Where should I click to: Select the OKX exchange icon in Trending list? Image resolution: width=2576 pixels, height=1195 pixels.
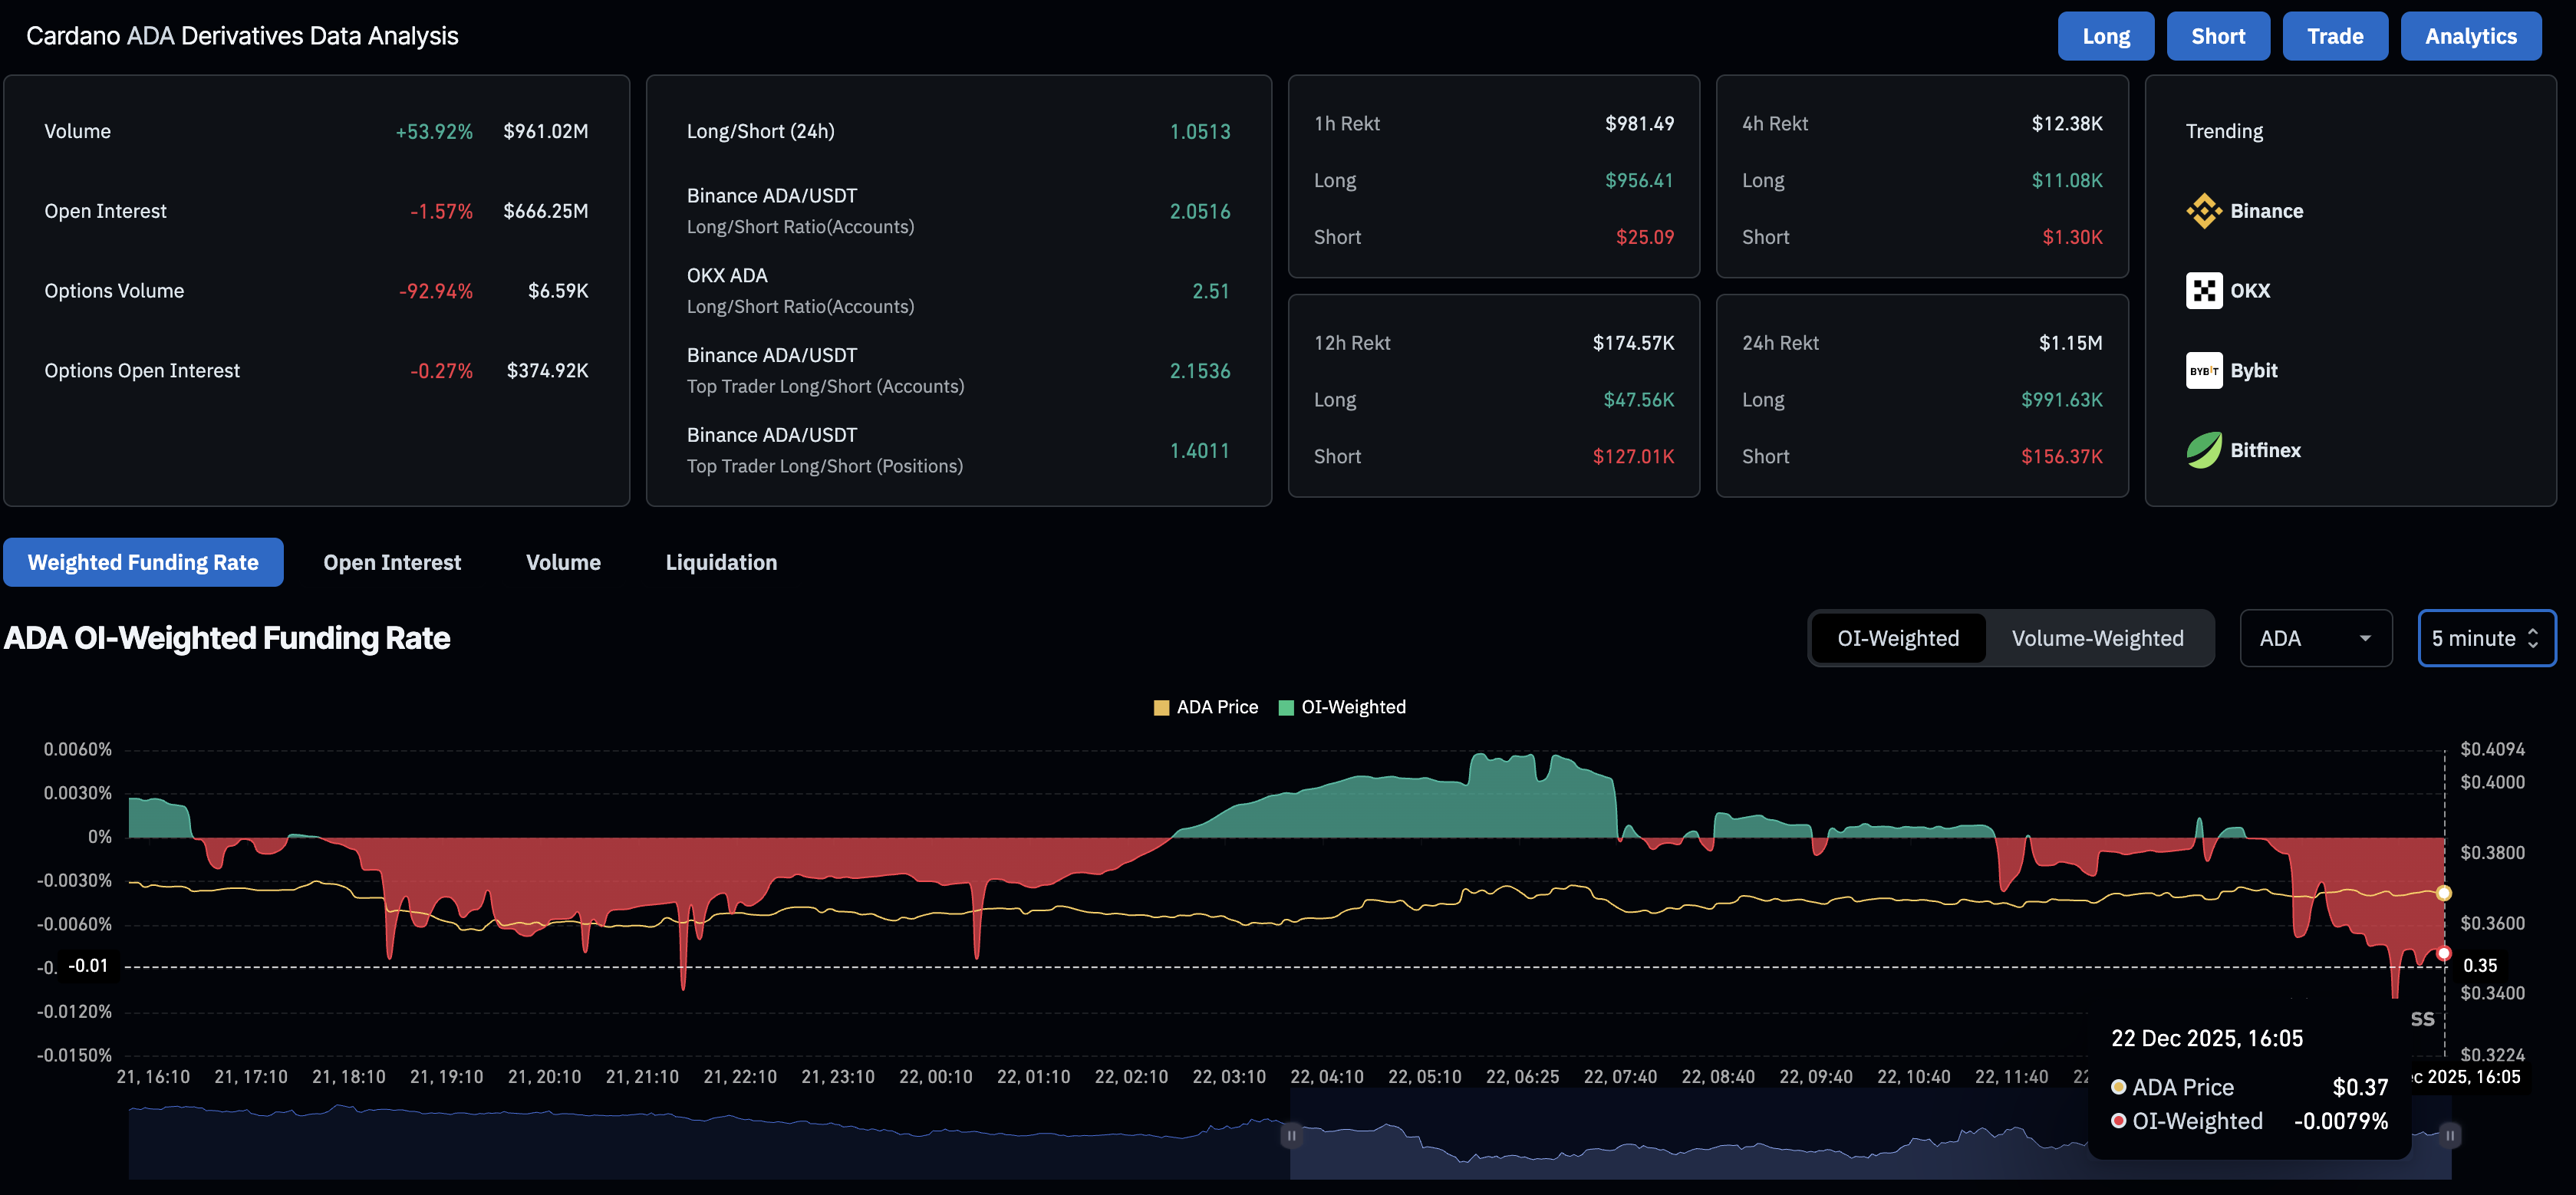pyautogui.click(x=2203, y=290)
